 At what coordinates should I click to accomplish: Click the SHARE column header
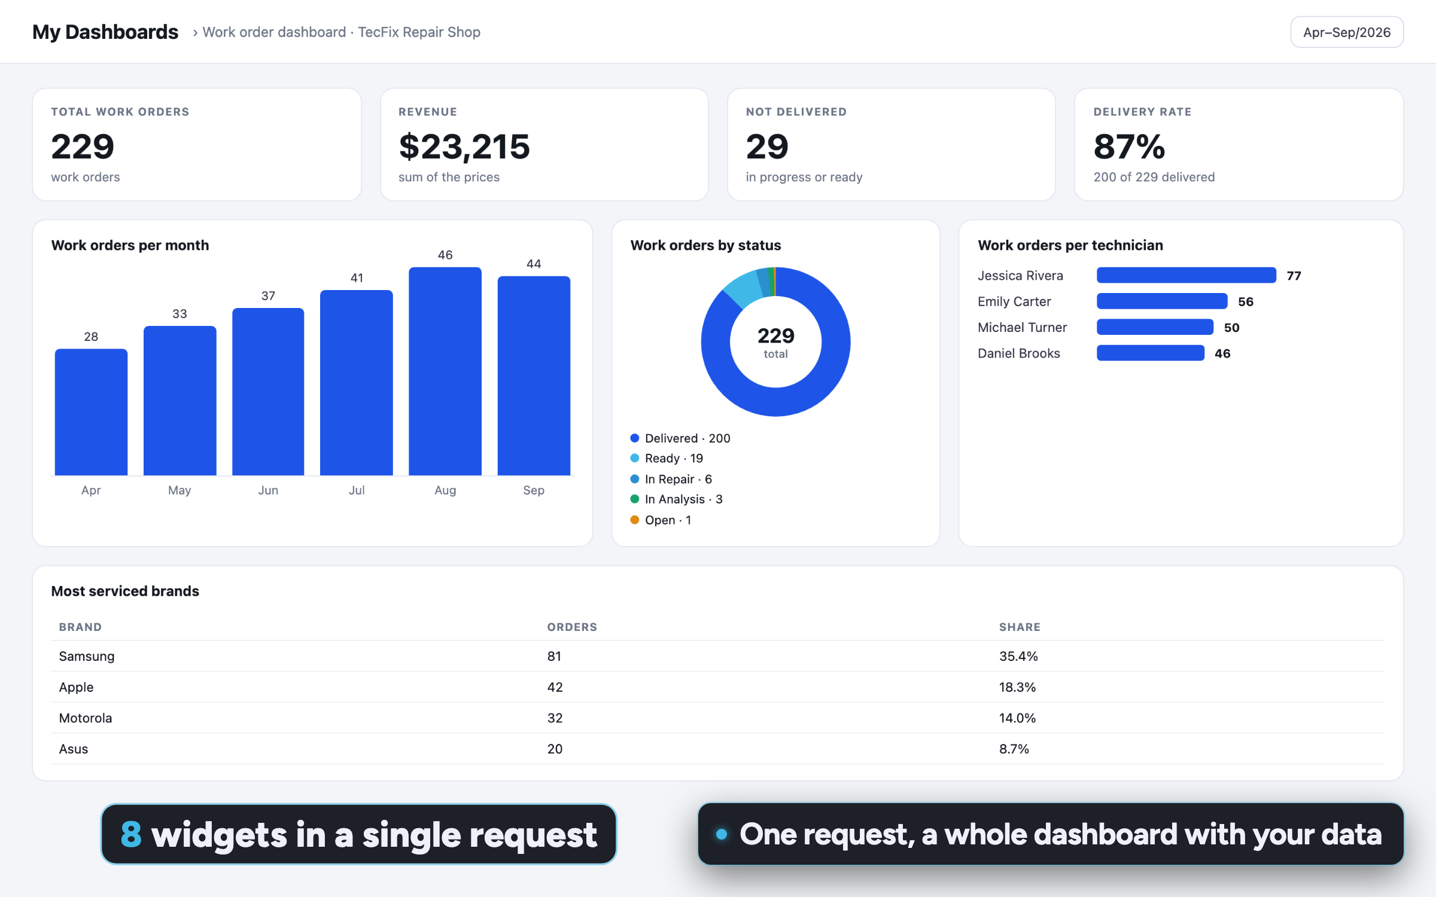[1020, 627]
